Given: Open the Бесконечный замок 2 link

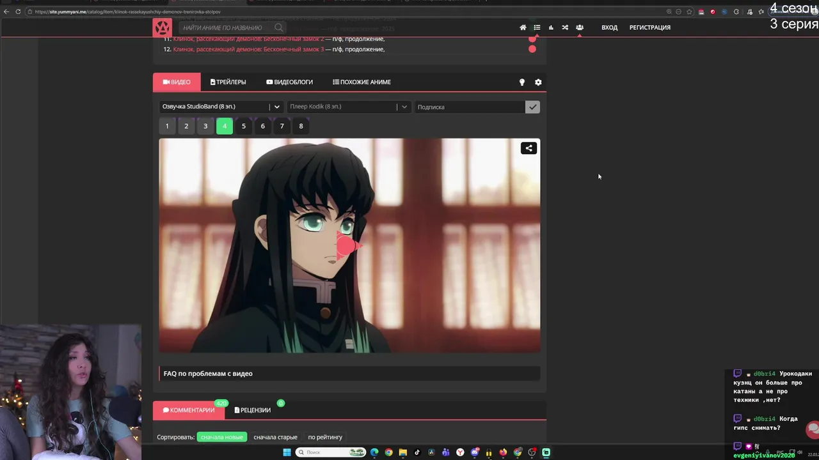Looking at the screenshot, I should coord(248,39).
